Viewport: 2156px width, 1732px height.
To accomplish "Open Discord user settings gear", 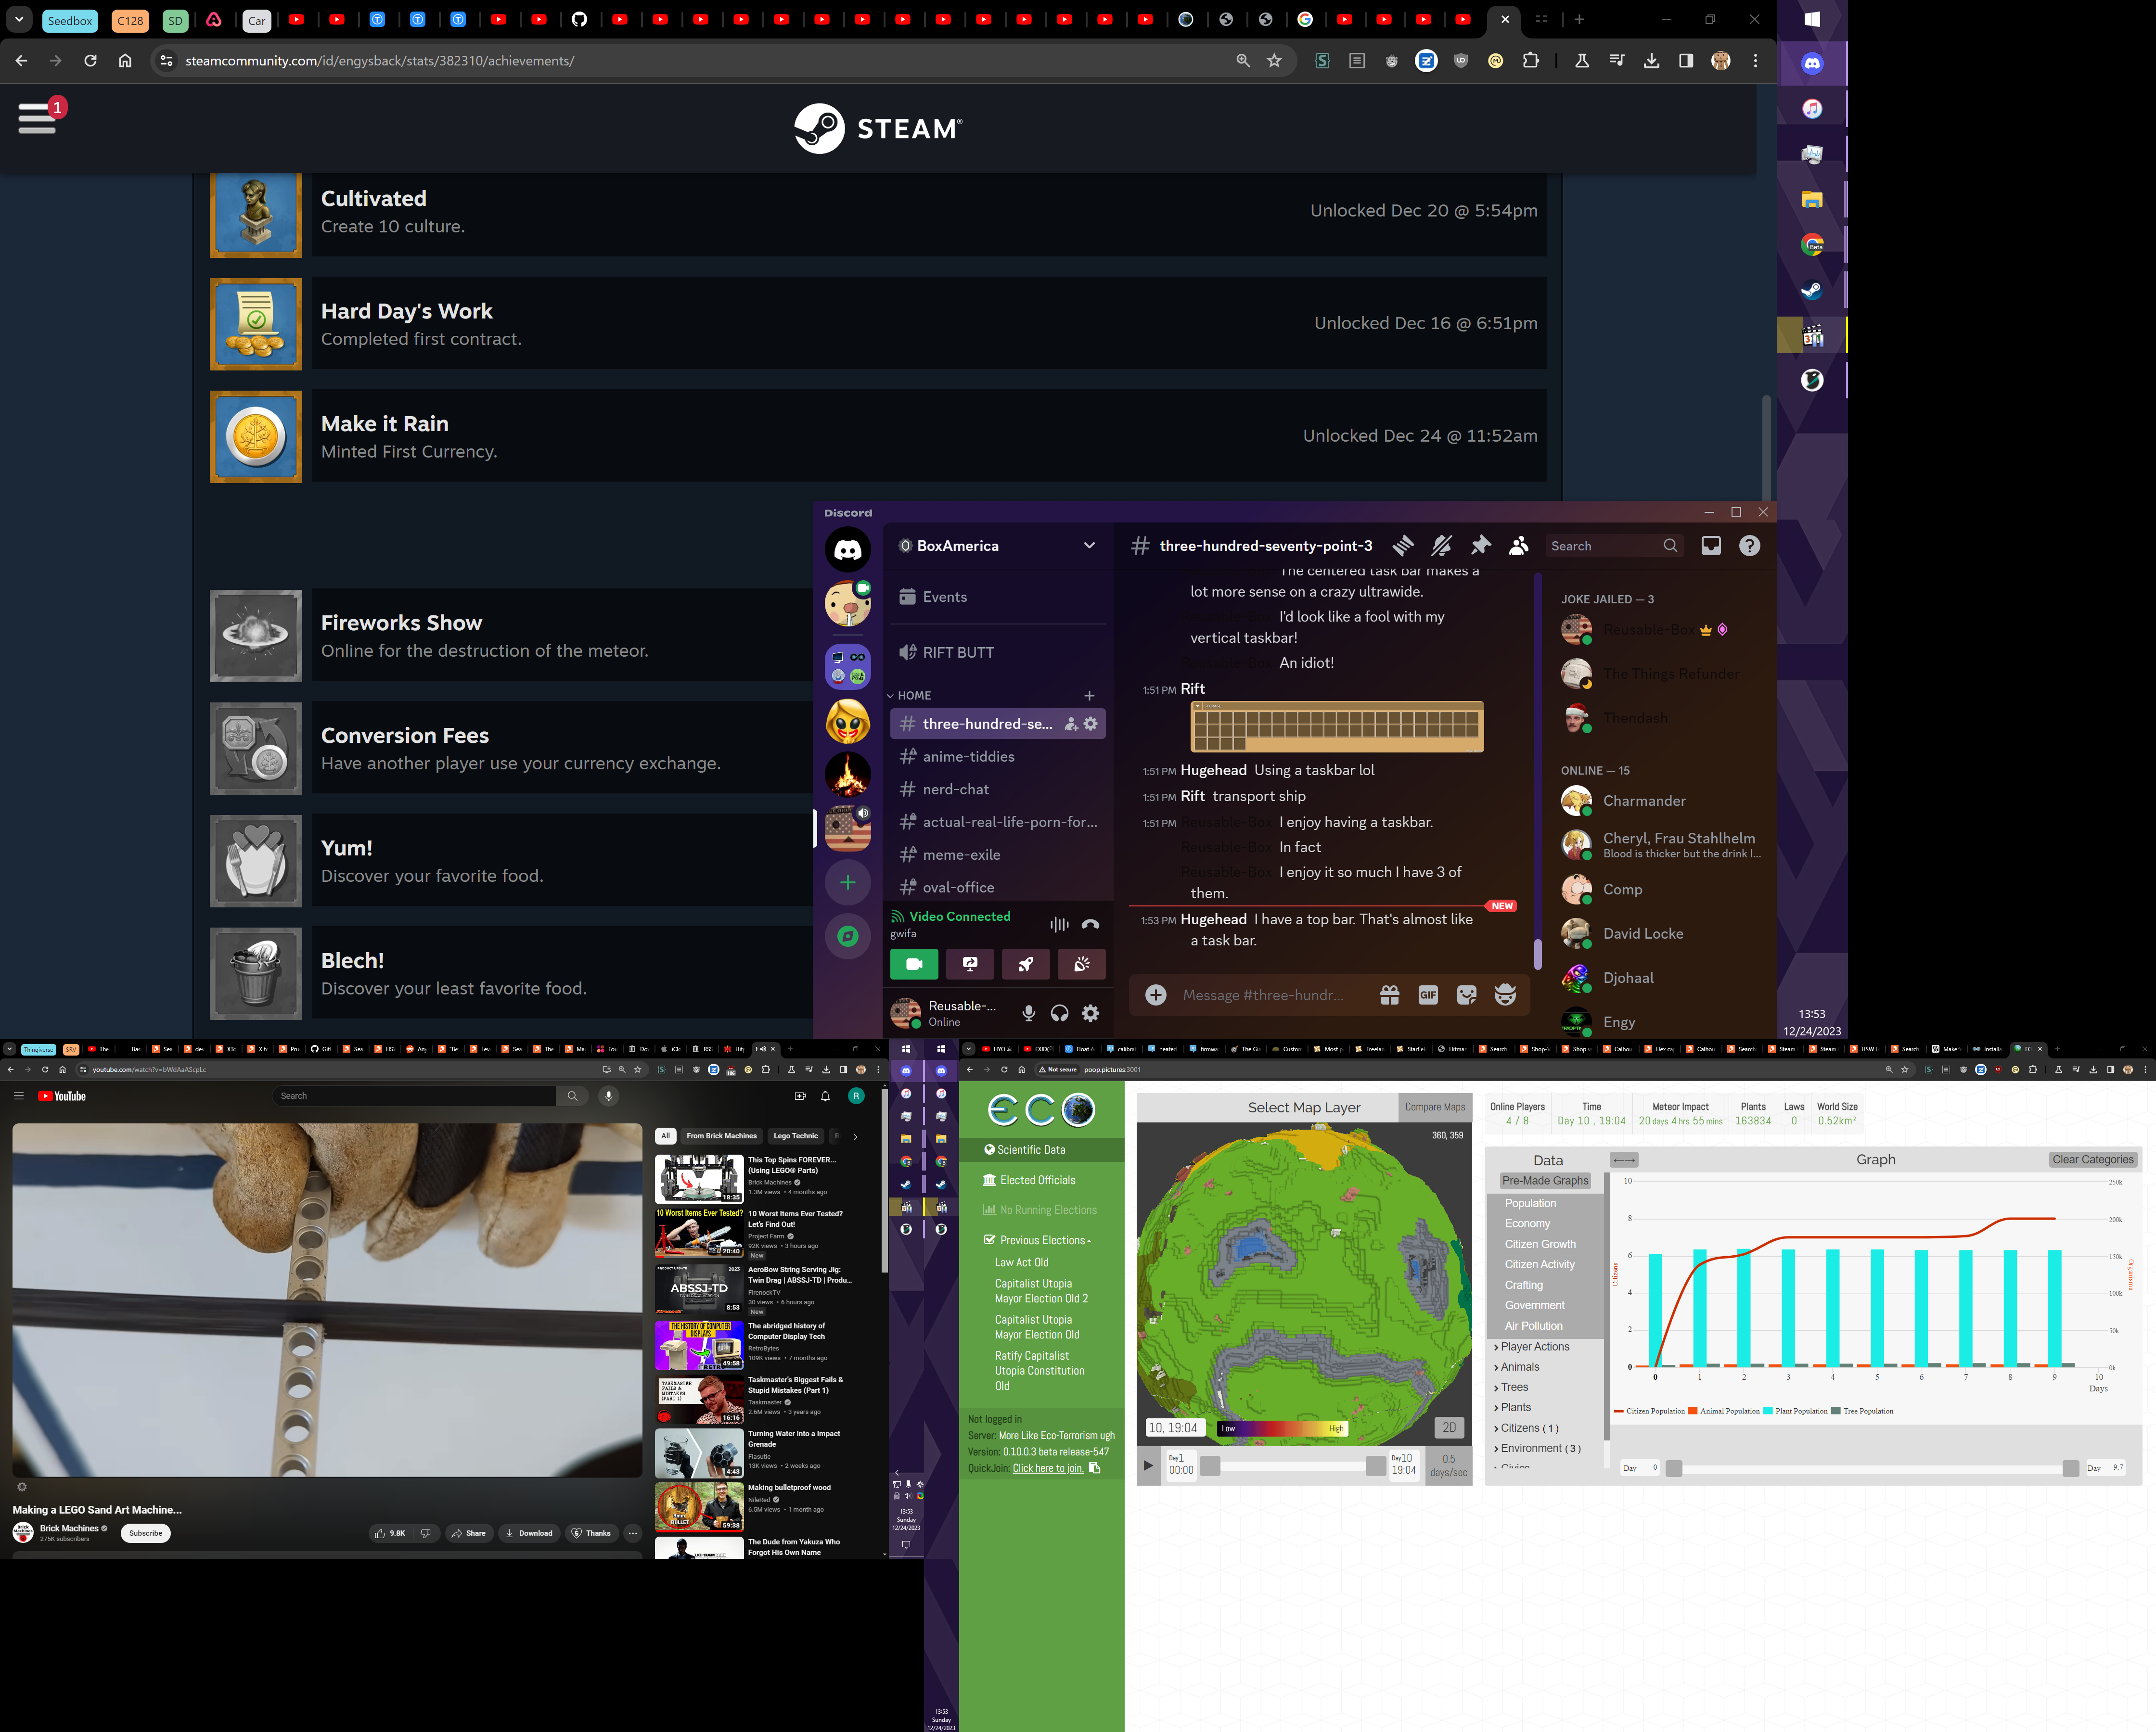I will (x=1091, y=1013).
